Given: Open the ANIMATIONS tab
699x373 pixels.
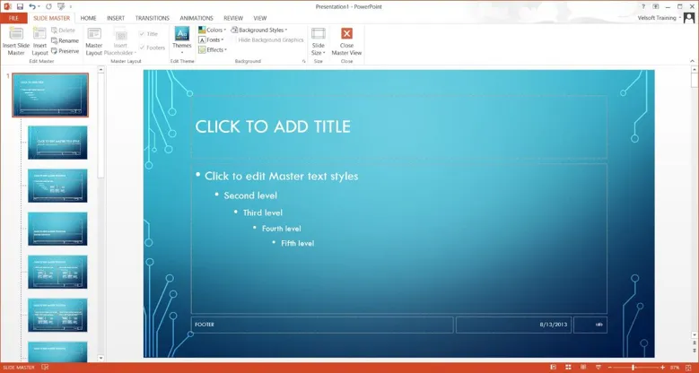Looking at the screenshot, I should (197, 18).
